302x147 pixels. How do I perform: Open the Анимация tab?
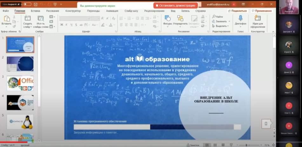click(x=112, y=11)
